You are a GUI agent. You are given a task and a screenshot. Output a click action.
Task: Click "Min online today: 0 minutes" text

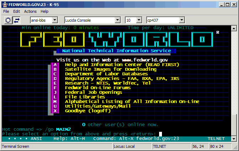click(x=60, y=28)
